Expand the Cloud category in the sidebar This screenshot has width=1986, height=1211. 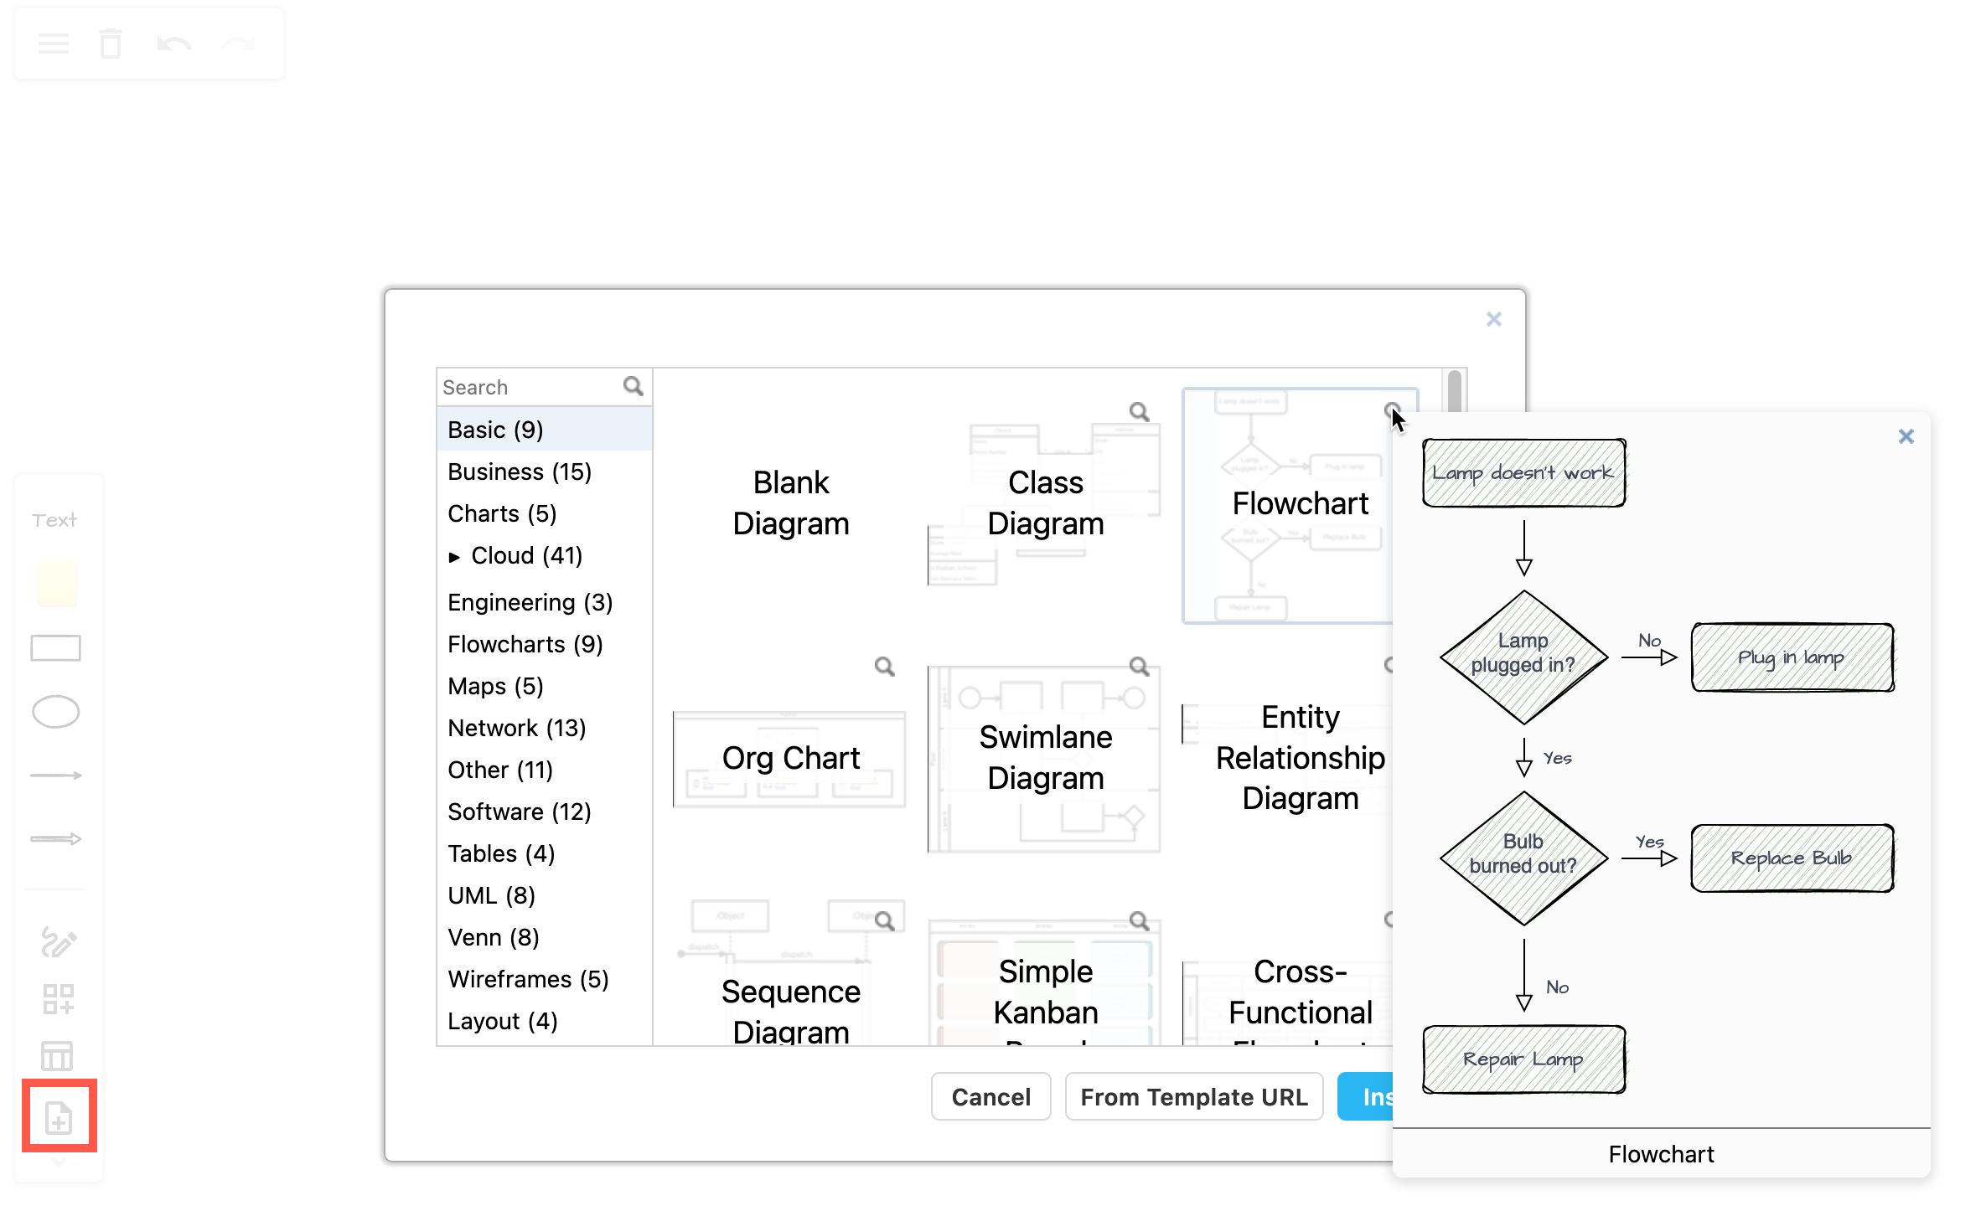click(x=454, y=555)
